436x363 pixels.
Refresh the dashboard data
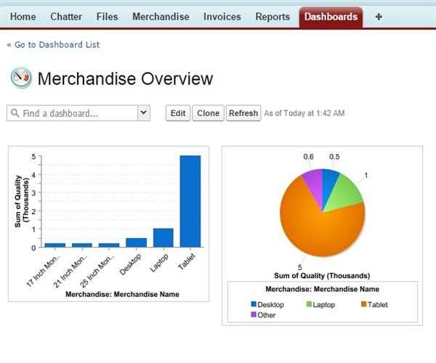tap(243, 113)
